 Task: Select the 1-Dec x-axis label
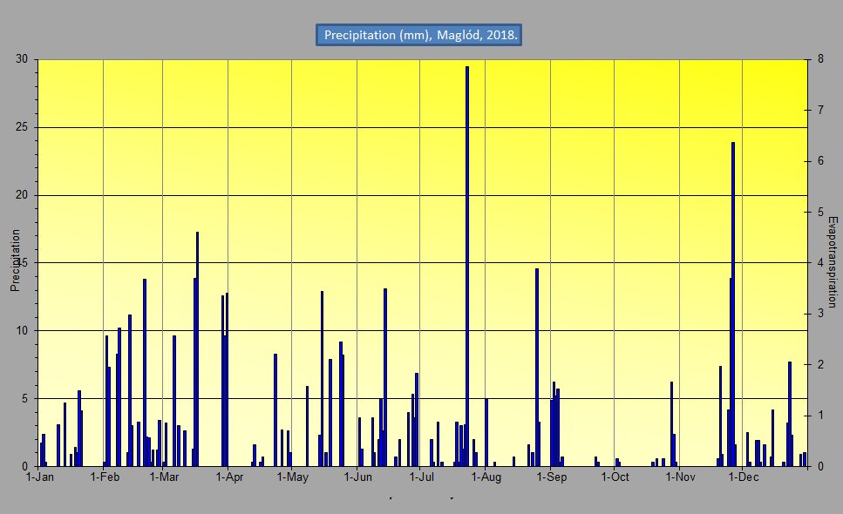coord(743,477)
